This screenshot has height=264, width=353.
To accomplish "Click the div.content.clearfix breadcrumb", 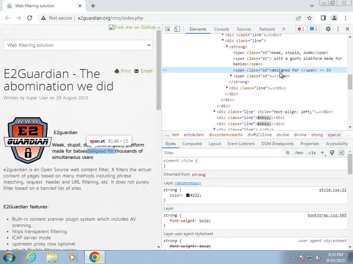I will click(226, 135).
